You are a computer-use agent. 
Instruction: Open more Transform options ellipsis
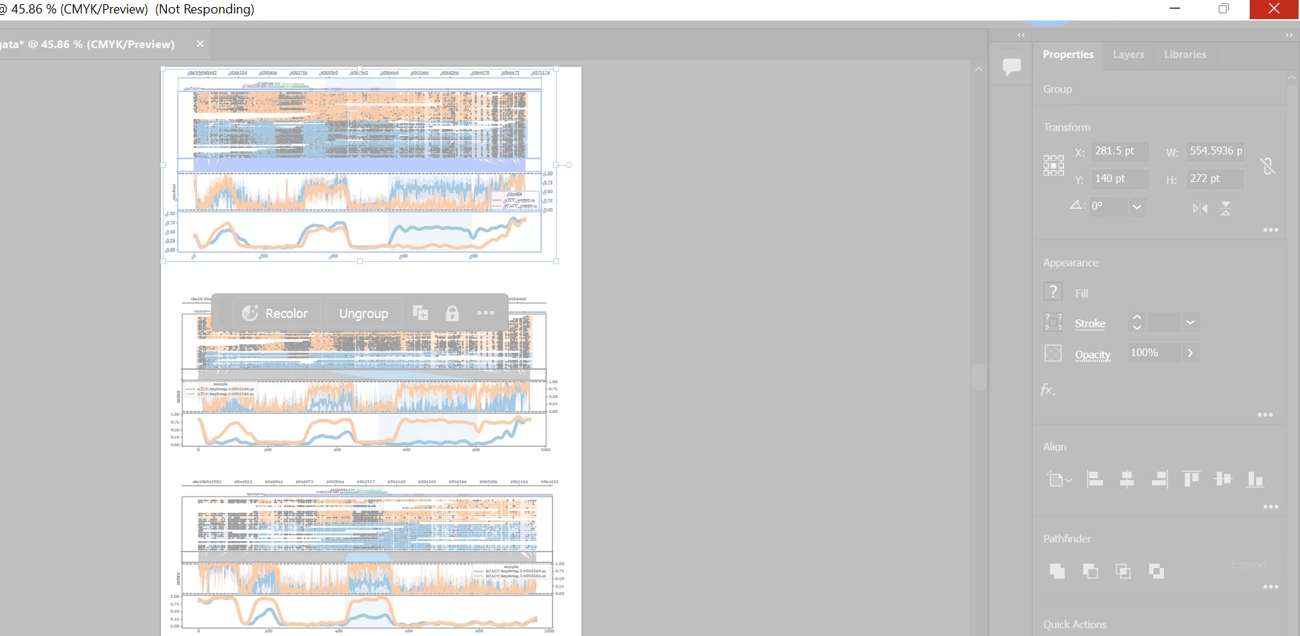(x=1271, y=230)
